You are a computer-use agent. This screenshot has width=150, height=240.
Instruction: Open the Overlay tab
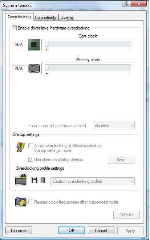[67, 17]
